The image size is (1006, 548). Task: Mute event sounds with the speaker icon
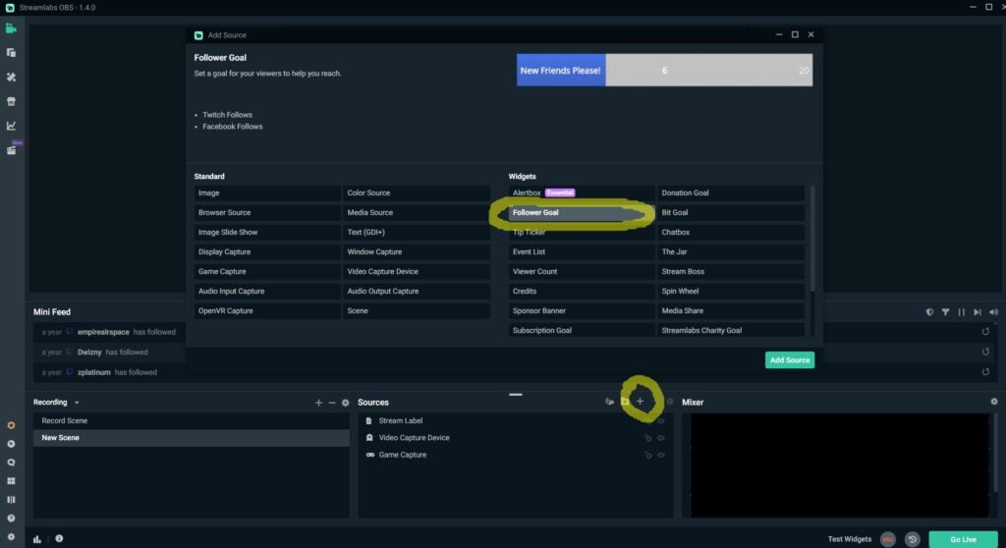tap(994, 312)
